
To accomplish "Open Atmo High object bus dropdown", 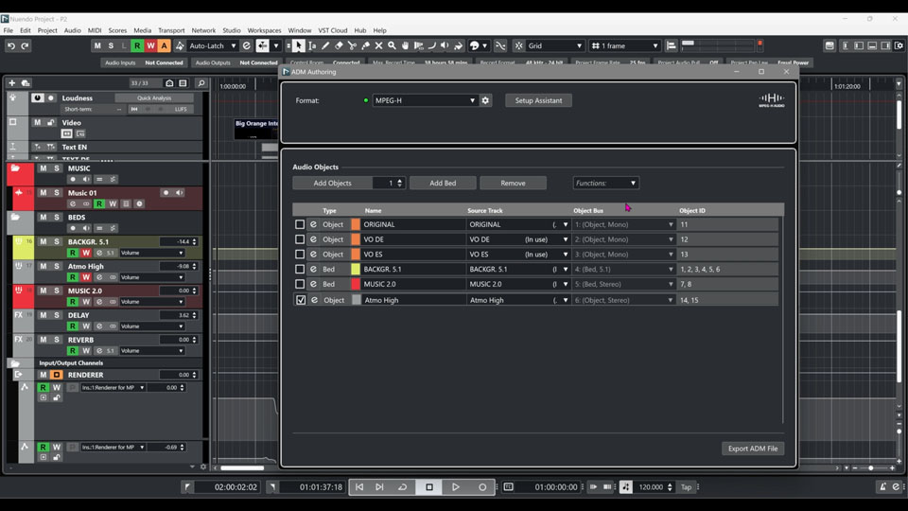I will 623,300.
